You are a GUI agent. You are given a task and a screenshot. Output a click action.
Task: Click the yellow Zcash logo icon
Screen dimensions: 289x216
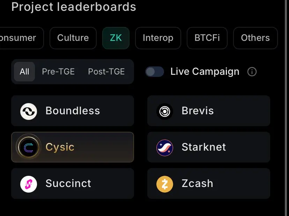(x=165, y=184)
